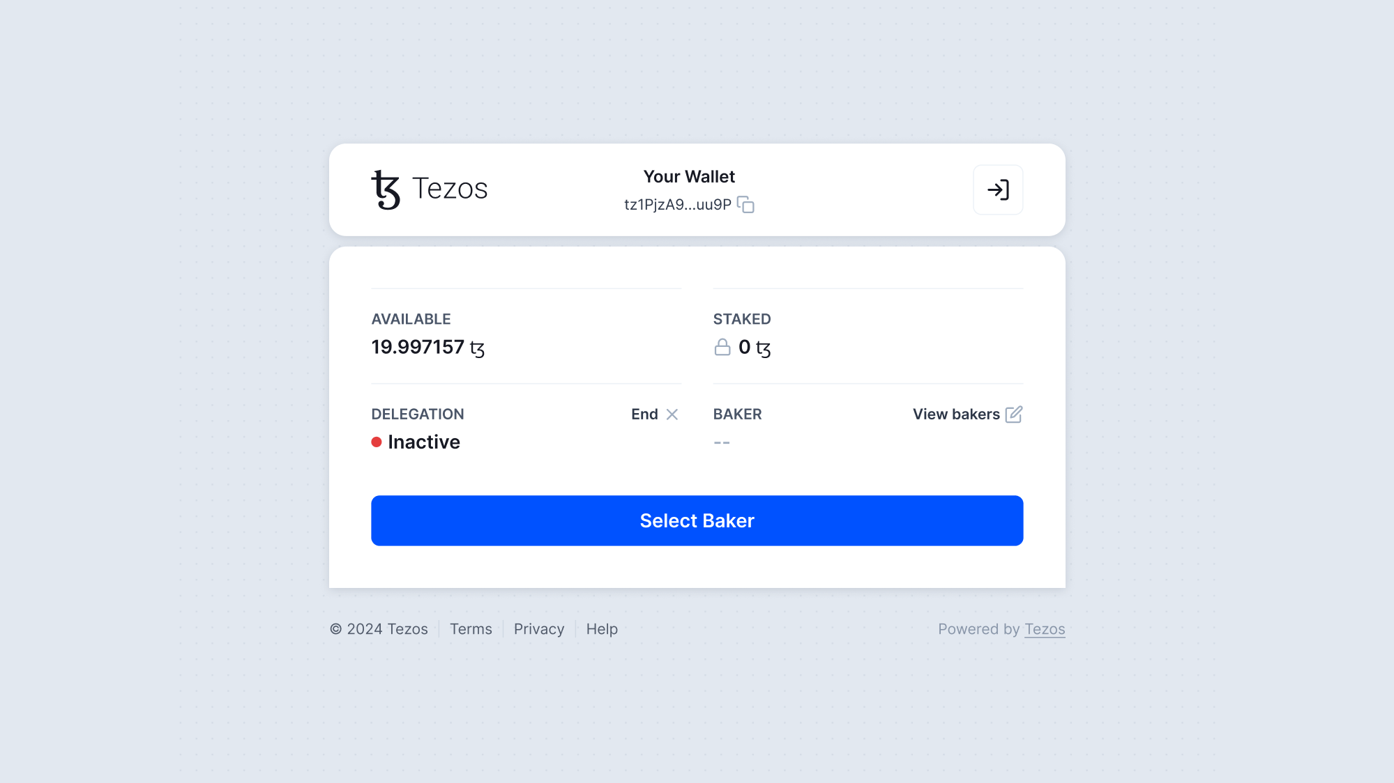This screenshot has width=1394, height=783.
Task: Open the Privacy page
Action: click(539, 629)
